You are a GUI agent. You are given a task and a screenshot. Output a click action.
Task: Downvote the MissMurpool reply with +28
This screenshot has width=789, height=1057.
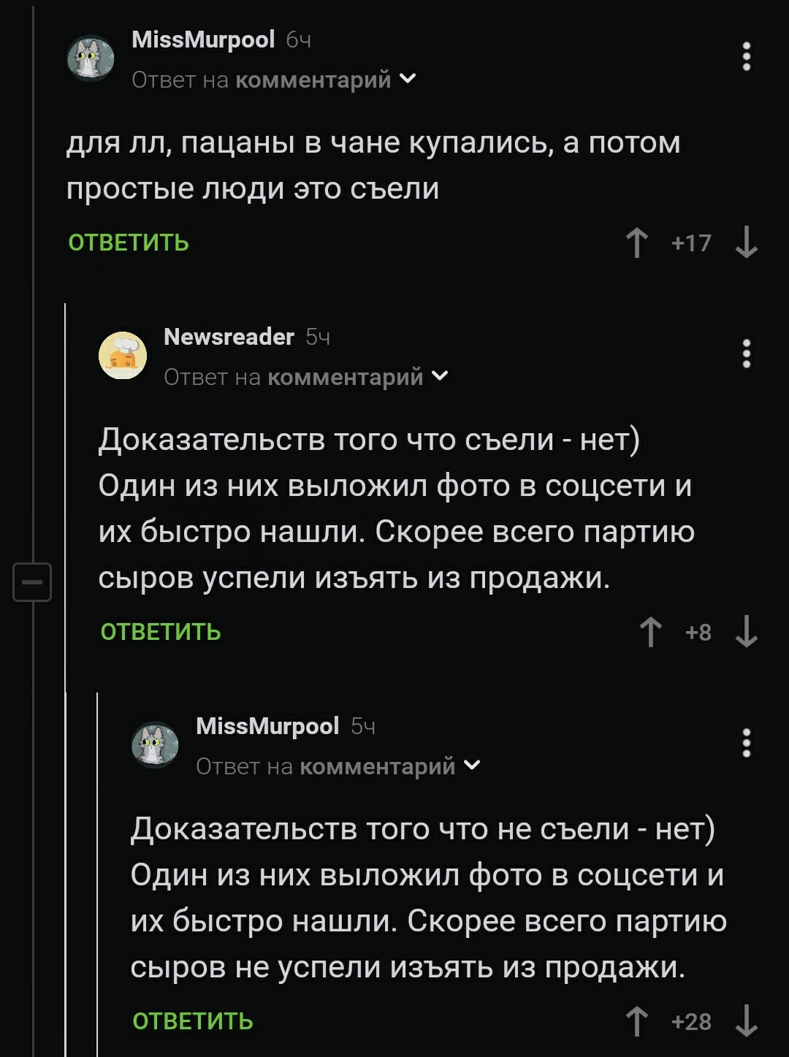pos(746,1021)
